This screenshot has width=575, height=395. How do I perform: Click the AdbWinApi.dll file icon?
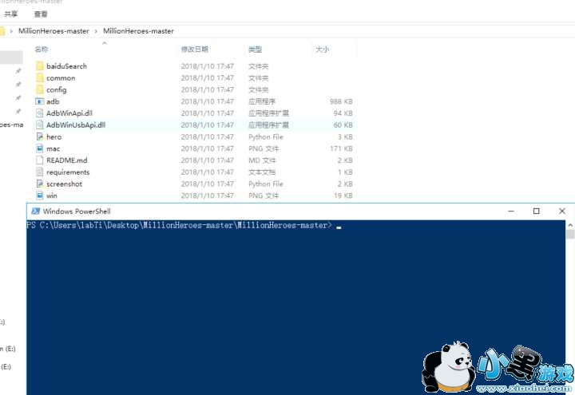[x=40, y=113]
